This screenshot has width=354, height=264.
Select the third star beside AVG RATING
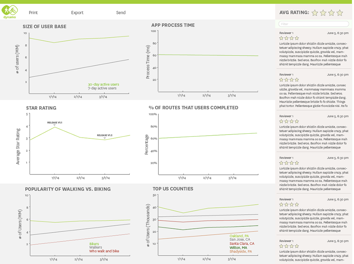click(331, 13)
